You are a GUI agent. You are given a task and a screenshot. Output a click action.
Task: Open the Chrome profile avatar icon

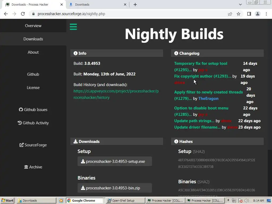[258, 14]
